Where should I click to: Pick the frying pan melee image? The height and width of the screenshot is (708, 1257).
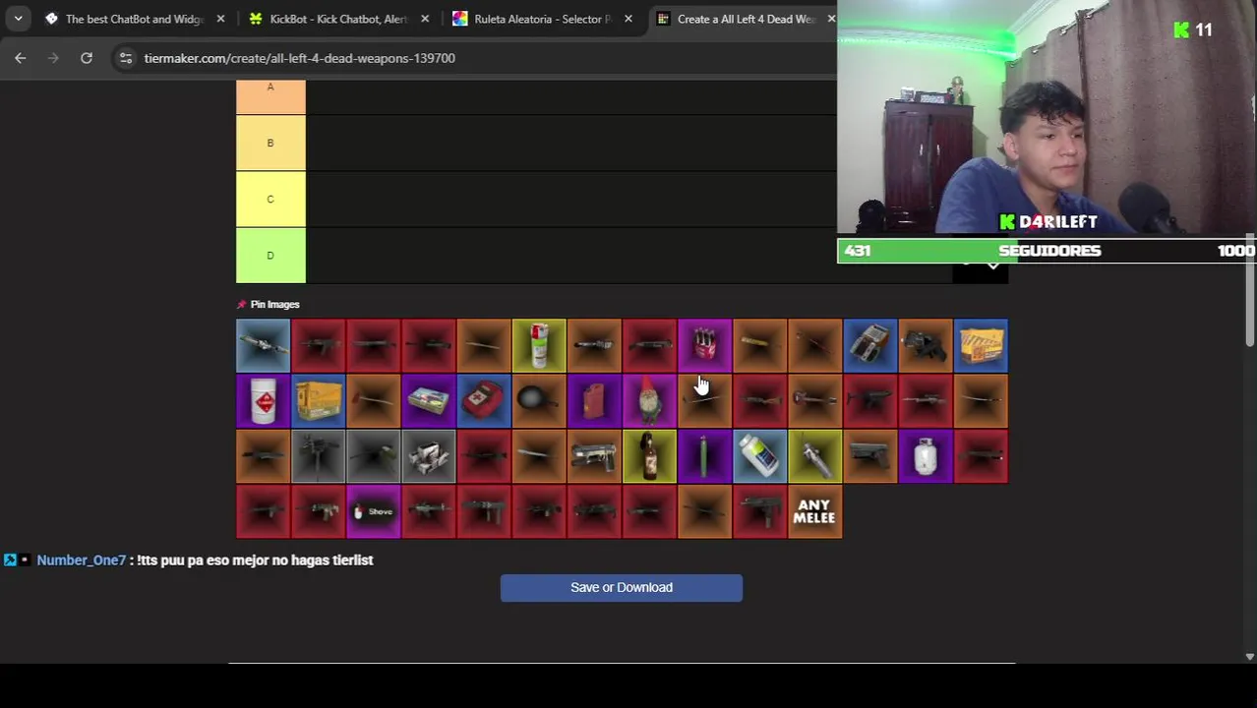pyautogui.click(x=539, y=401)
